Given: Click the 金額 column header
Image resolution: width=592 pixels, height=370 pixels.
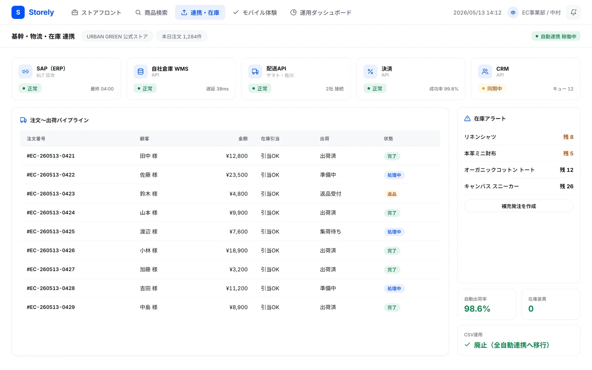Looking at the screenshot, I should (x=243, y=139).
